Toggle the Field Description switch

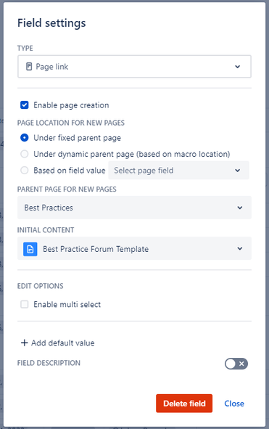pos(236,364)
